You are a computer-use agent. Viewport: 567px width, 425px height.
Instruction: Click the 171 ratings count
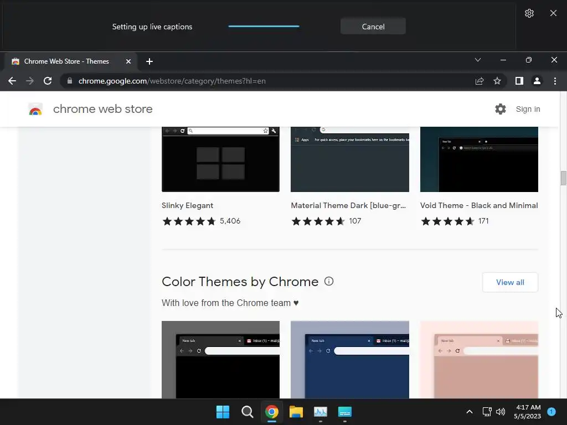[x=483, y=221]
